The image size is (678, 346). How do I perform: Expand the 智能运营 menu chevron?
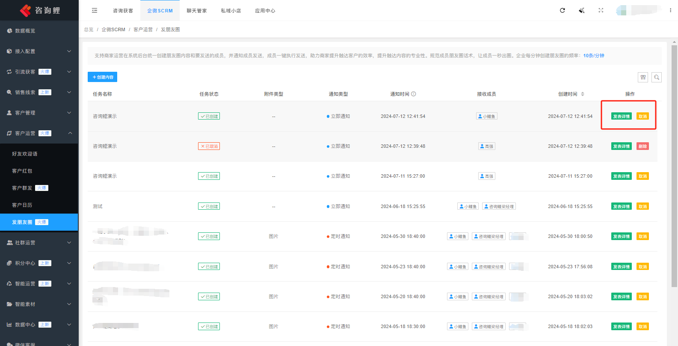[69, 284]
